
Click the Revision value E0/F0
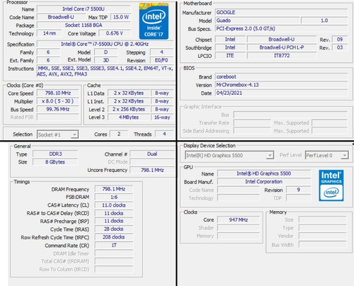161,60
